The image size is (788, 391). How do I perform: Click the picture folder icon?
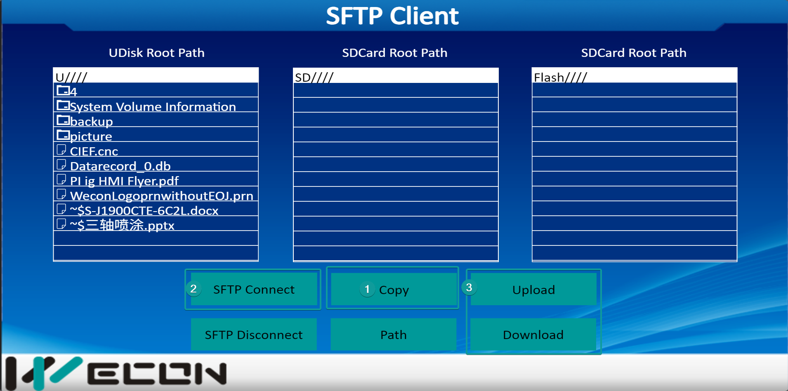(x=63, y=135)
